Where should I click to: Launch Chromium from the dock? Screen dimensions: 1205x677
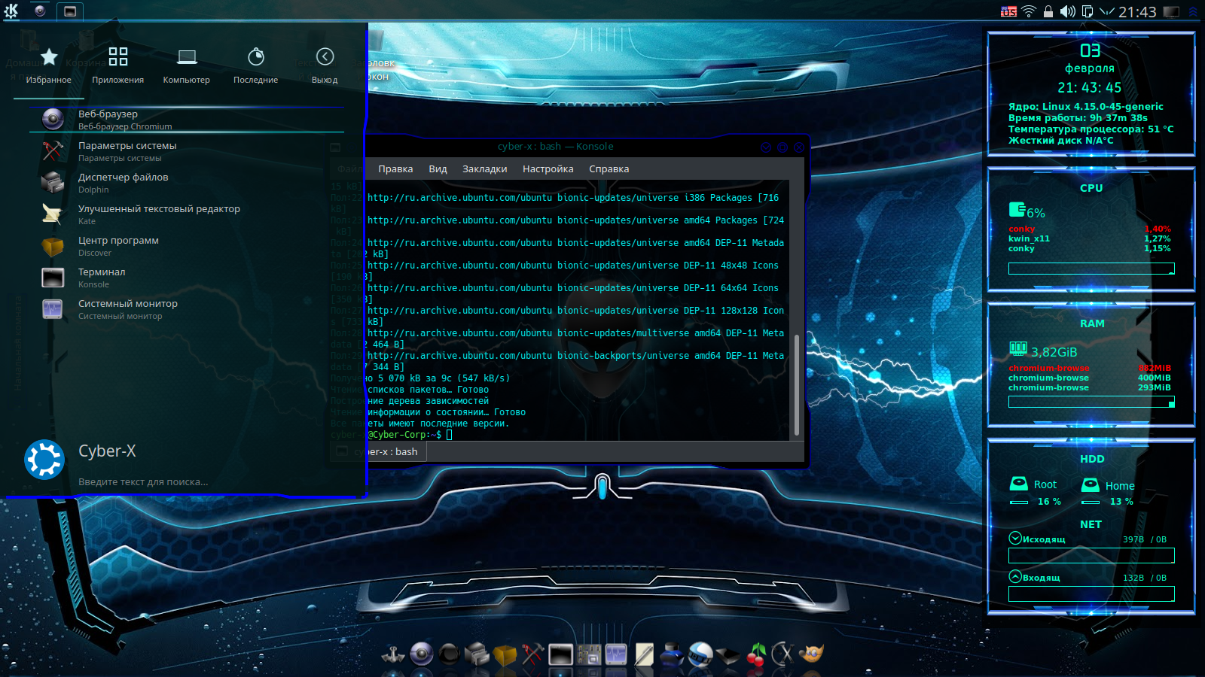click(x=422, y=654)
